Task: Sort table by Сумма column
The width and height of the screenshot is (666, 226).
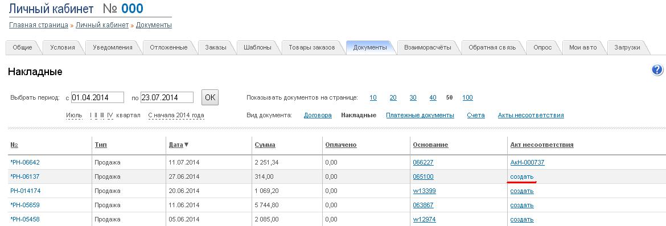Action: pyautogui.click(x=265, y=145)
